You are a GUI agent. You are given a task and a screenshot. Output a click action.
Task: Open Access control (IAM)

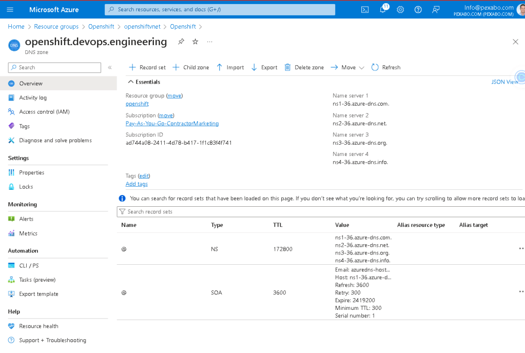[44, 112]
